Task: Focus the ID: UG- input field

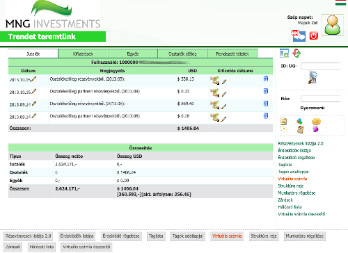Action: coord(320,66)
